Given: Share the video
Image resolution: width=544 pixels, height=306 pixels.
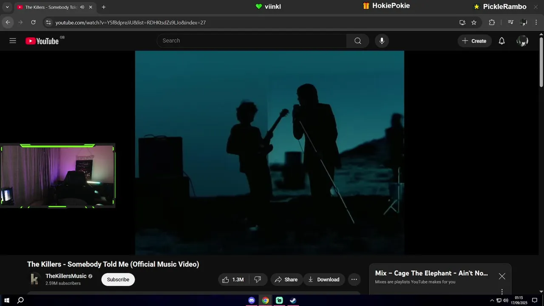Looking at the screenshot, I should pyautogui.click(x=286, y=280).
